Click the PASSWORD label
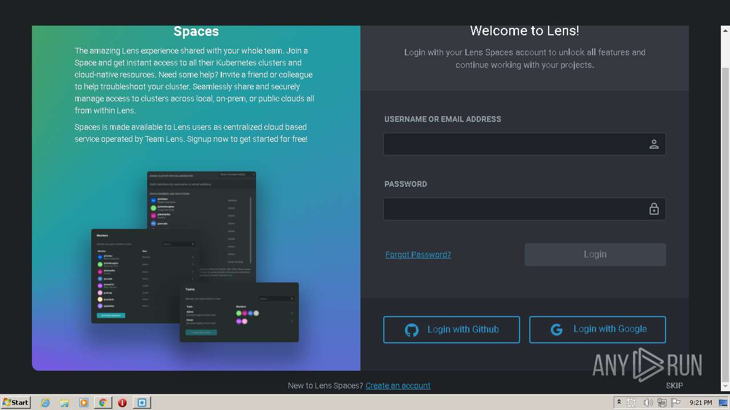Image resolution: width=730 pixels, height=410 pixels. (405, 184)
